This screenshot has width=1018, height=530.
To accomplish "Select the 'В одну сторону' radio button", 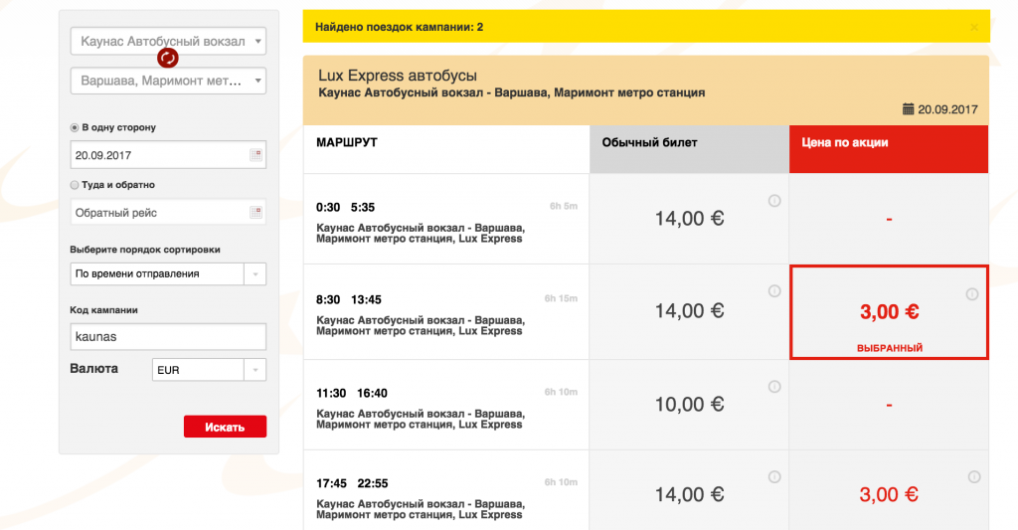I will tap(74, 128).
